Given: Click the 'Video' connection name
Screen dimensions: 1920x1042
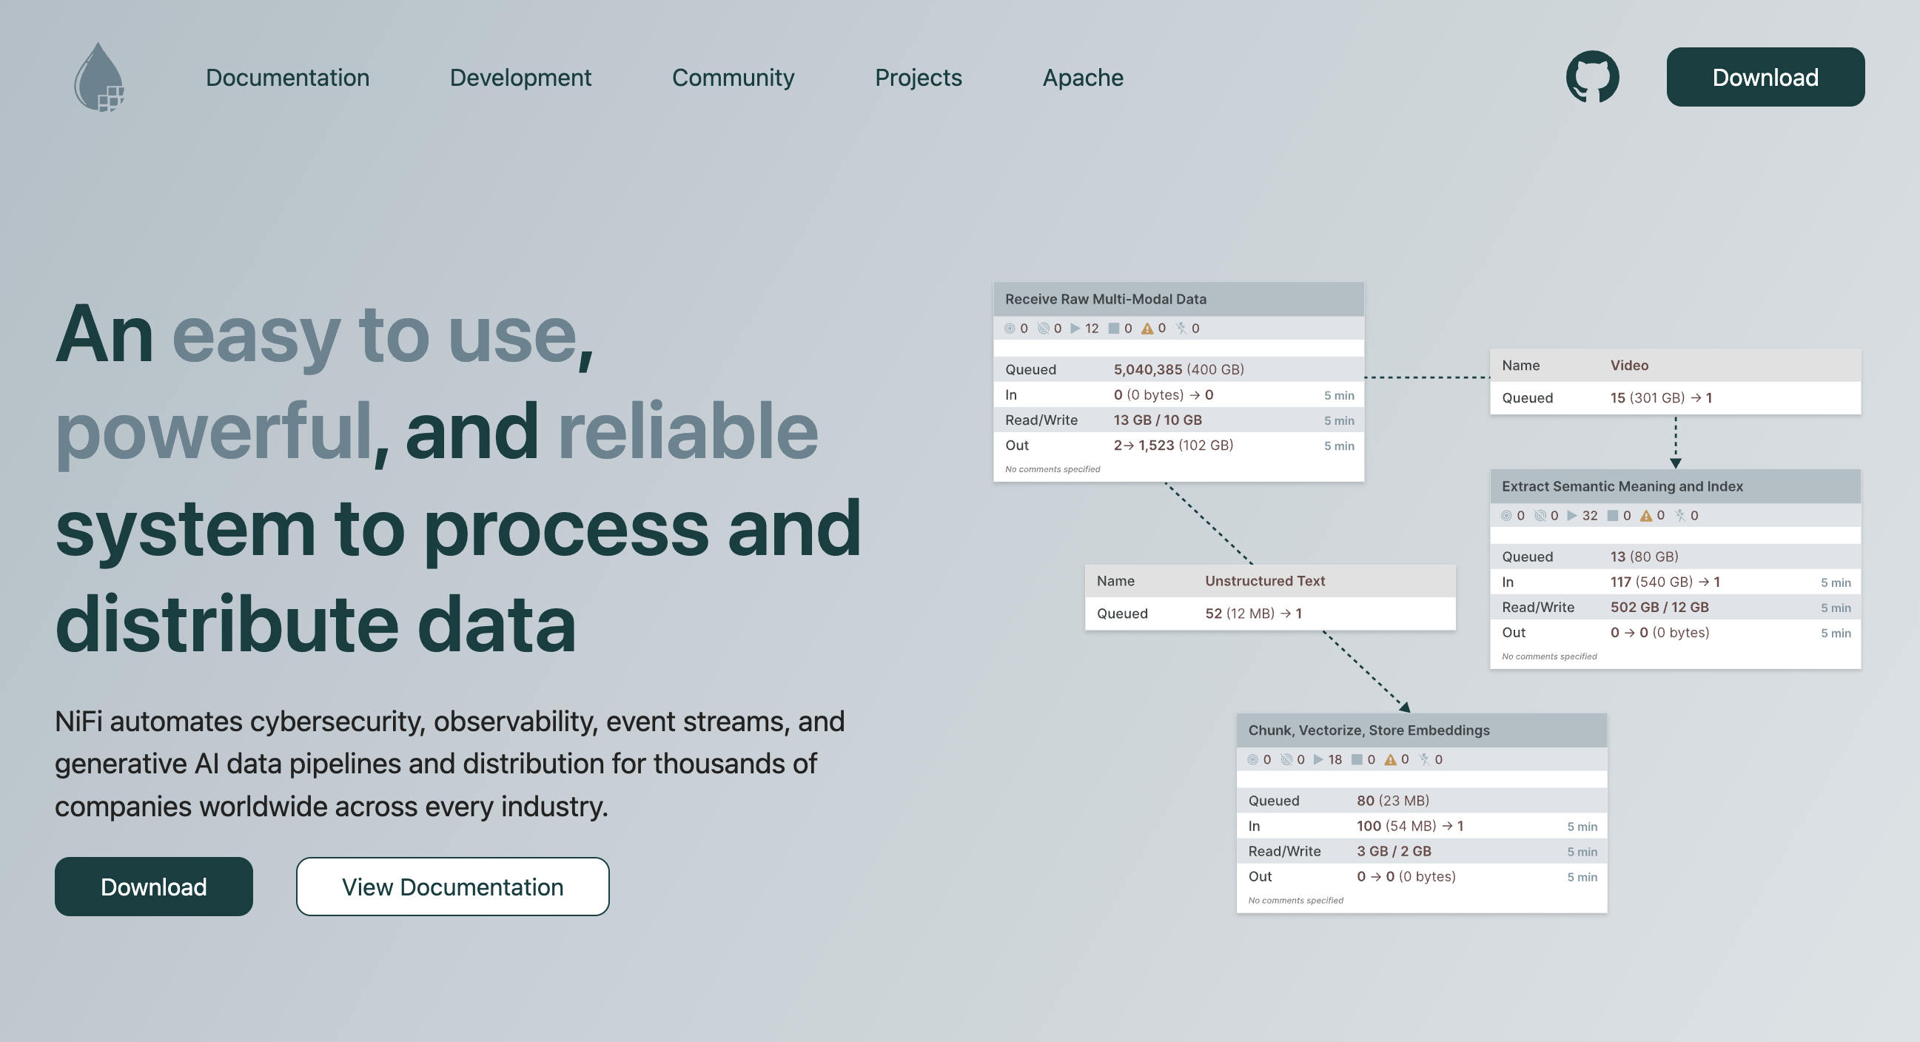Looking at the screenshot, I should [1629, 366].
